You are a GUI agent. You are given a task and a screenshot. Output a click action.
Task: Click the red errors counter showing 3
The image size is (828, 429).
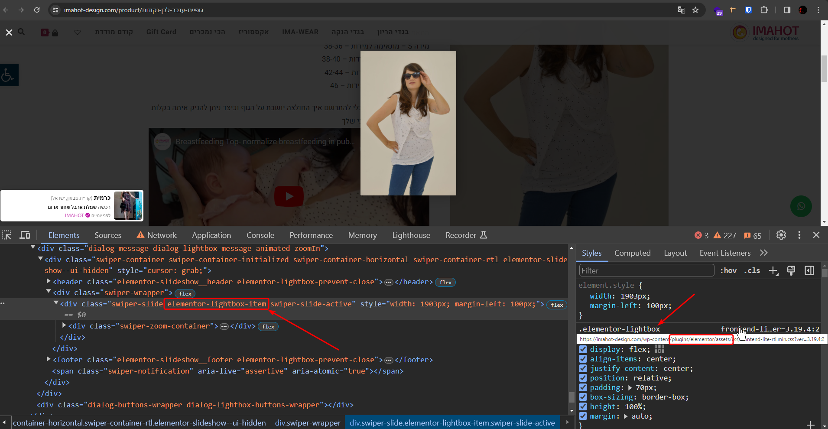(x=701, y=235)
